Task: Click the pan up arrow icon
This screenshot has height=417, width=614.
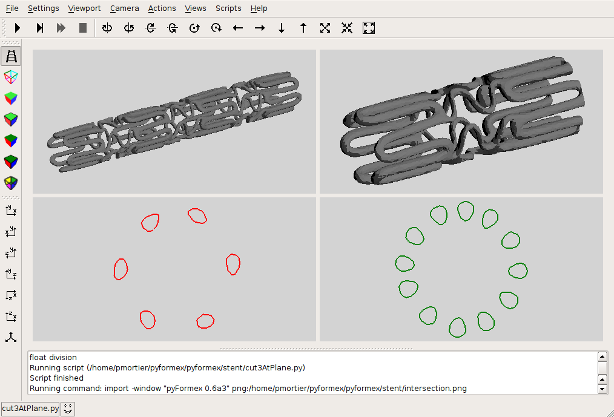Action: click(303, 28)
